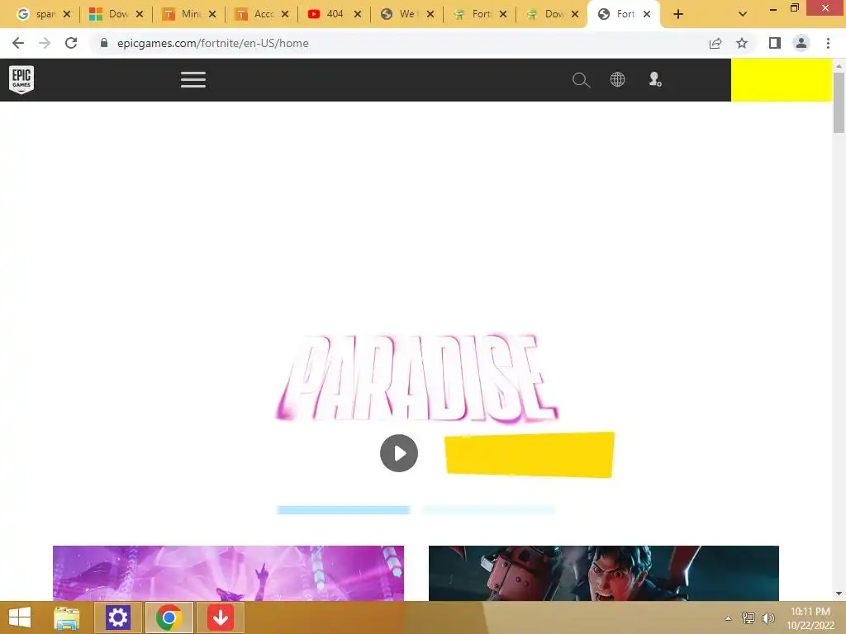Expand the tab search chevron
The width and height of the screenshot is (846, 634).
pos(743,14)
